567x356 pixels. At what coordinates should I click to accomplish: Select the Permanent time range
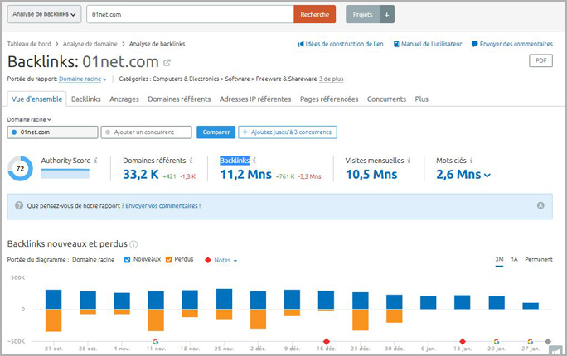539,260
